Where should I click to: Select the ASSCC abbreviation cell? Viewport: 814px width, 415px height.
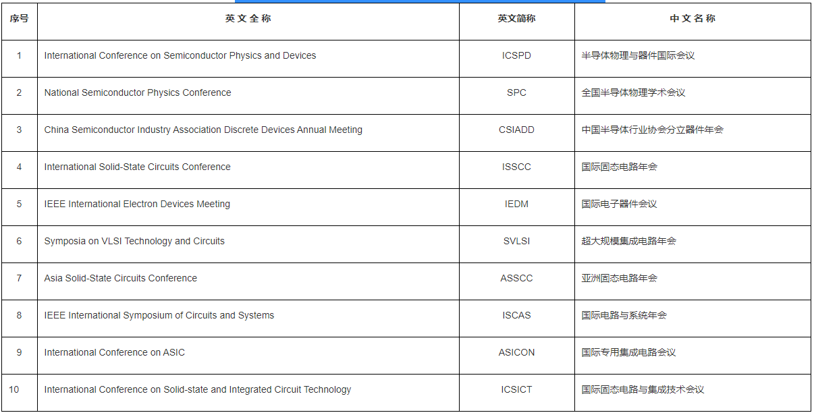[x=516, y=279]
